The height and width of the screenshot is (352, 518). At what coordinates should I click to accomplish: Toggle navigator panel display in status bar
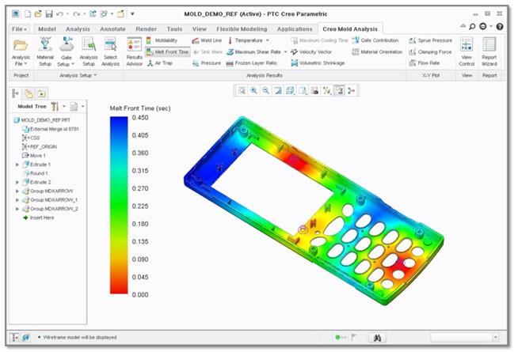tap(14, 337)
